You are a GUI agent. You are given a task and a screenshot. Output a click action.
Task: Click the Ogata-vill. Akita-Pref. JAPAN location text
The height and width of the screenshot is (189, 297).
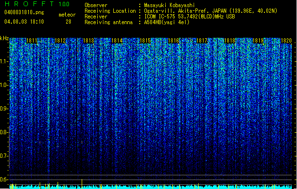[x=211, y=11]
